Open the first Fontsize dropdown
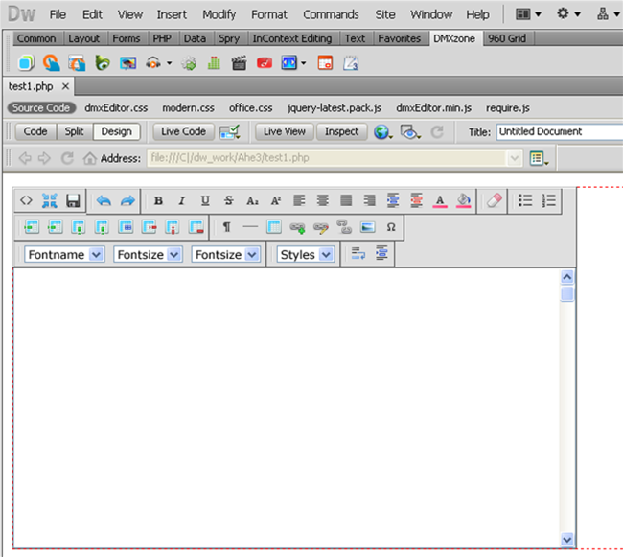623x557 pixels. coord(148,254)
